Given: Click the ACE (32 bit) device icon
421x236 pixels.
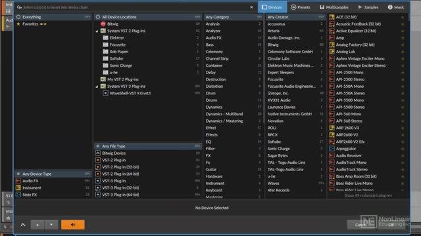Looking at the screenshot, I should coord(332,17).
